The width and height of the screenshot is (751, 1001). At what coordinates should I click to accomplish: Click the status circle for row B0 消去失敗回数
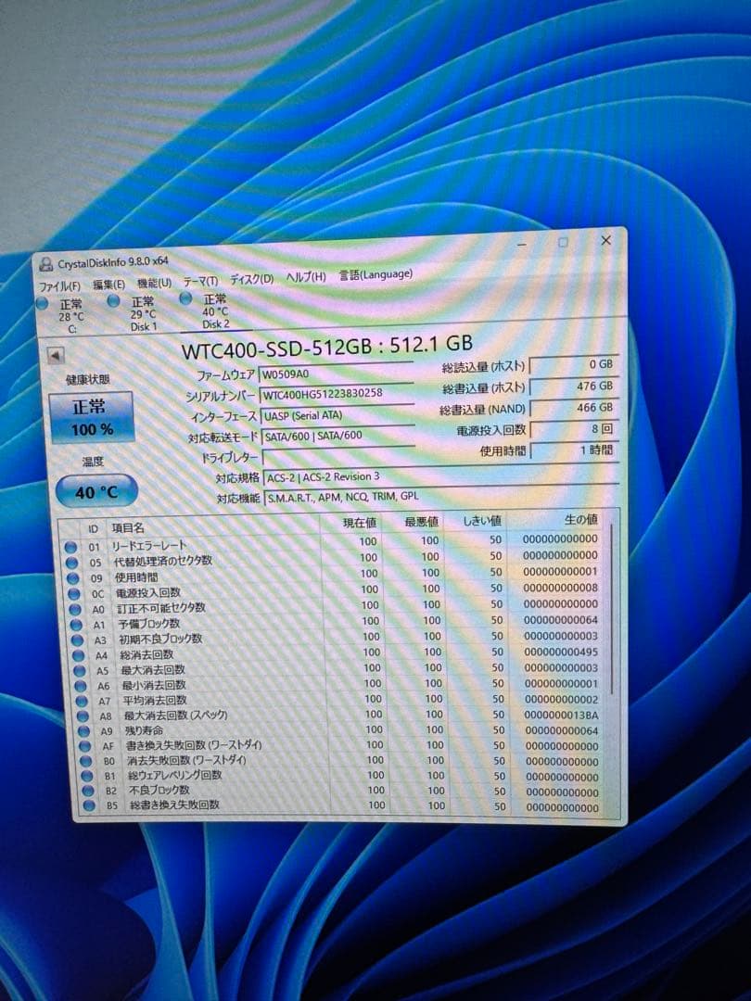tap(86, 761)
